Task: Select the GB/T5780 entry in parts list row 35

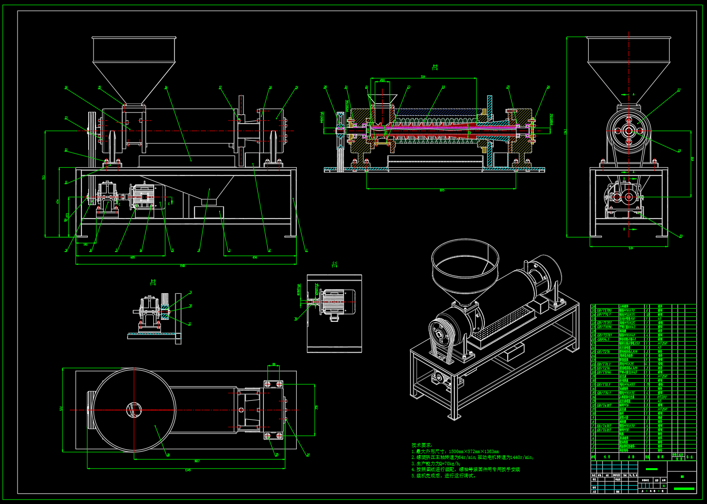Action: click(x=604, y=310)
